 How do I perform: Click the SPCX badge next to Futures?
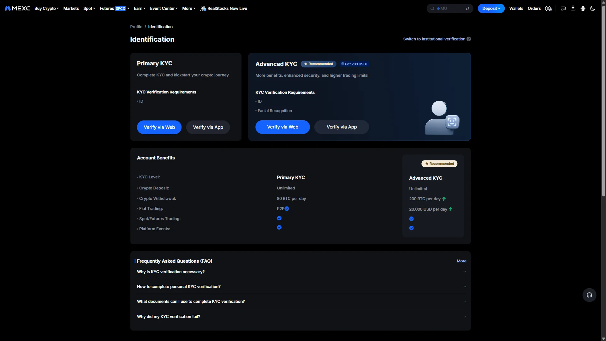120,9
